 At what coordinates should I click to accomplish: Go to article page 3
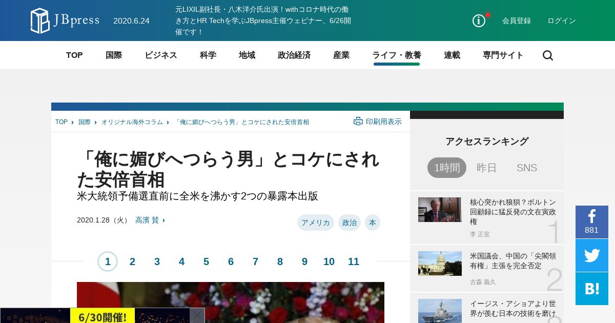[x=157, y=261]
